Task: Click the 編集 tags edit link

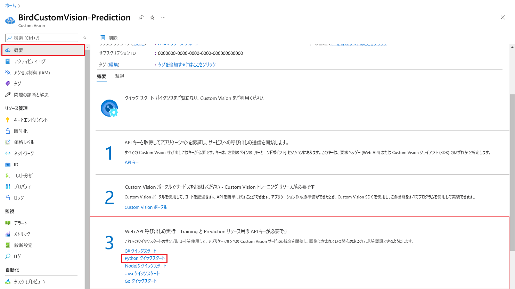Action: tap(113, 65)
